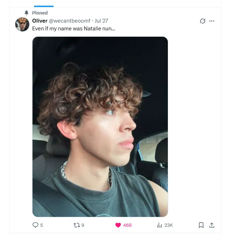
Task: Click the reply speech bubble icon
Action: click(x=35, y=225)
